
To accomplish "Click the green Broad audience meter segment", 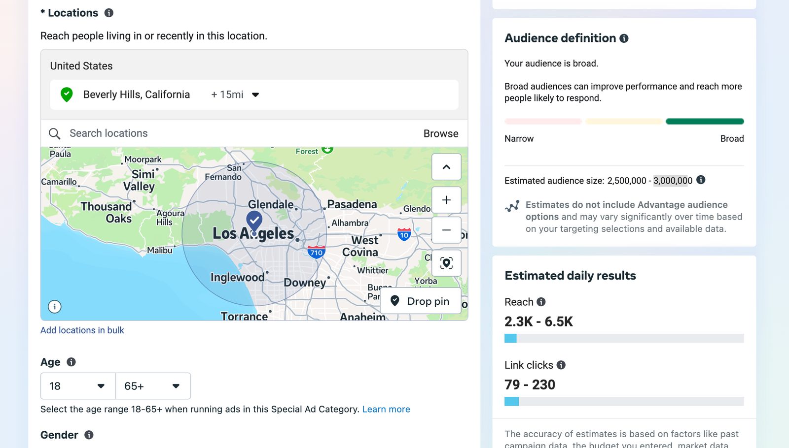I will (705, 122).
